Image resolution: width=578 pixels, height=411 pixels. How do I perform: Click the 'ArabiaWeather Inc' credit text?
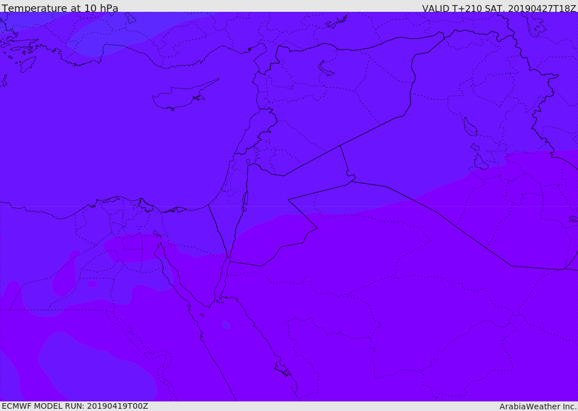point(537,406)
